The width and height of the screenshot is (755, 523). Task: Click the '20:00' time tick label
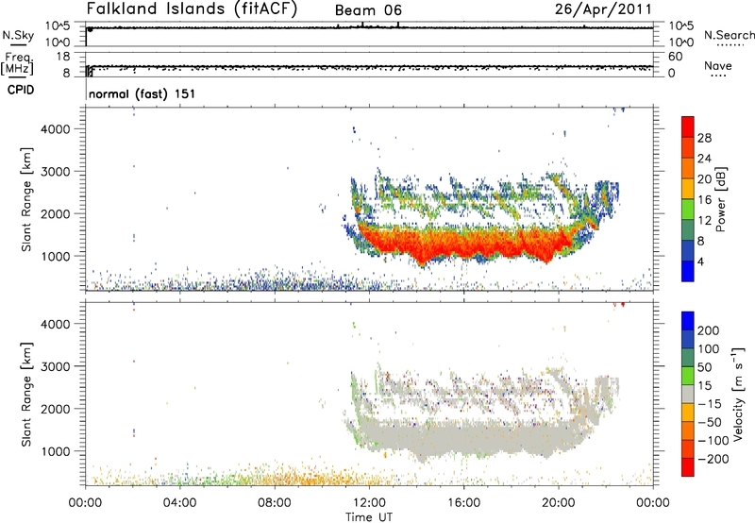click(x=558, y=503)
